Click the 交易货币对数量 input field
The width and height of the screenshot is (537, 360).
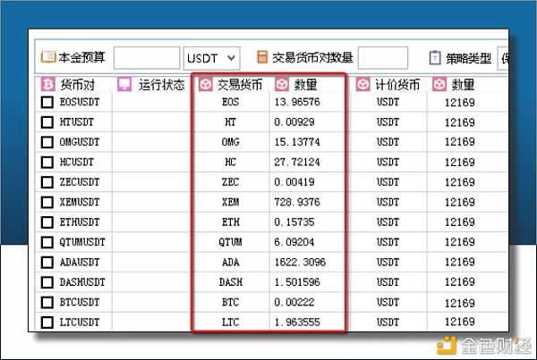tap(383, 58)
